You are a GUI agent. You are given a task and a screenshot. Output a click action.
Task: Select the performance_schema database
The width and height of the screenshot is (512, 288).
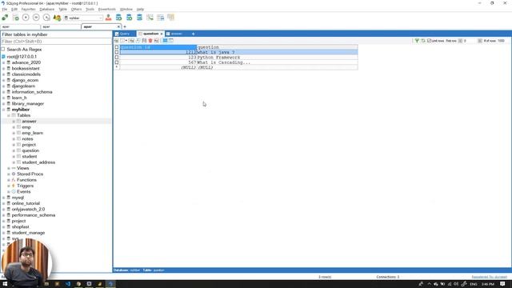[x=34, y=215]
